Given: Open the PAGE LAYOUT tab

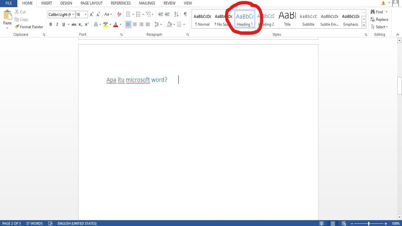Looking at the screenshot, I should click(91, 3).
